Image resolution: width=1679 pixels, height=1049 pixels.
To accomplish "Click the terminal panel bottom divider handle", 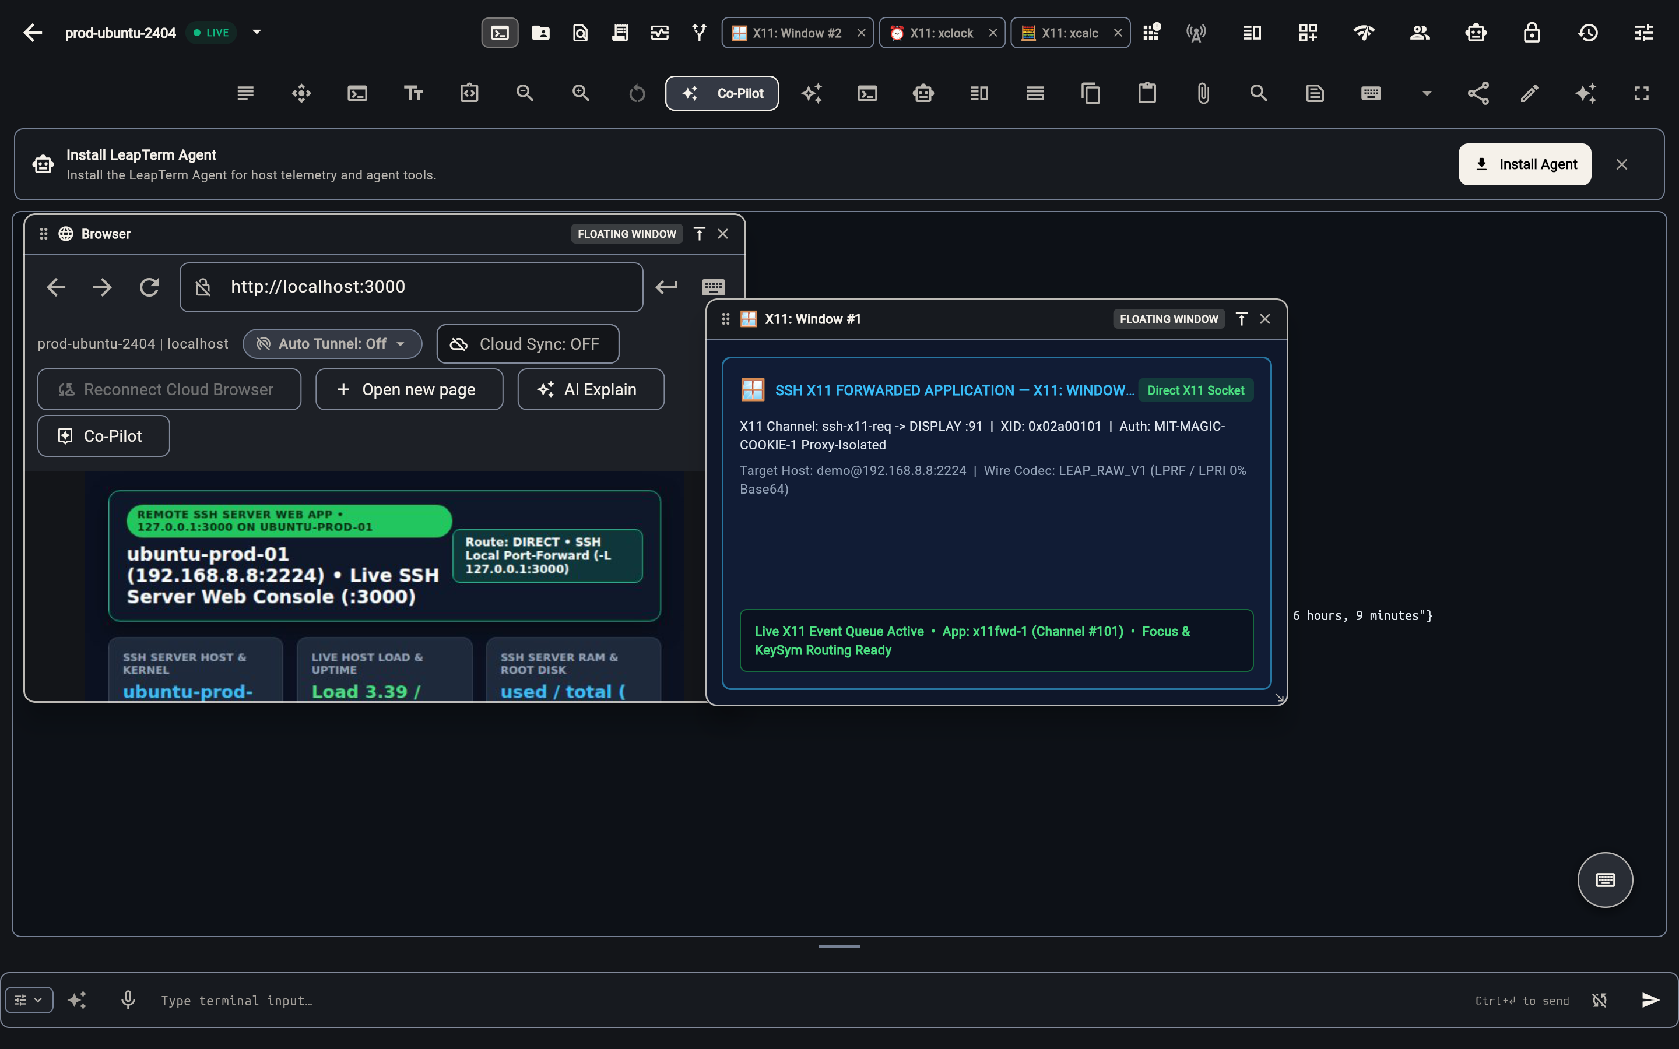I will click(839, 946).
